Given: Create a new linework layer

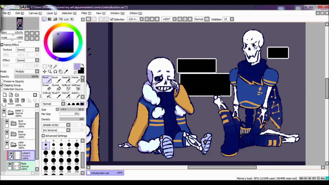Looking at the screenshot, I should (11, 95).
